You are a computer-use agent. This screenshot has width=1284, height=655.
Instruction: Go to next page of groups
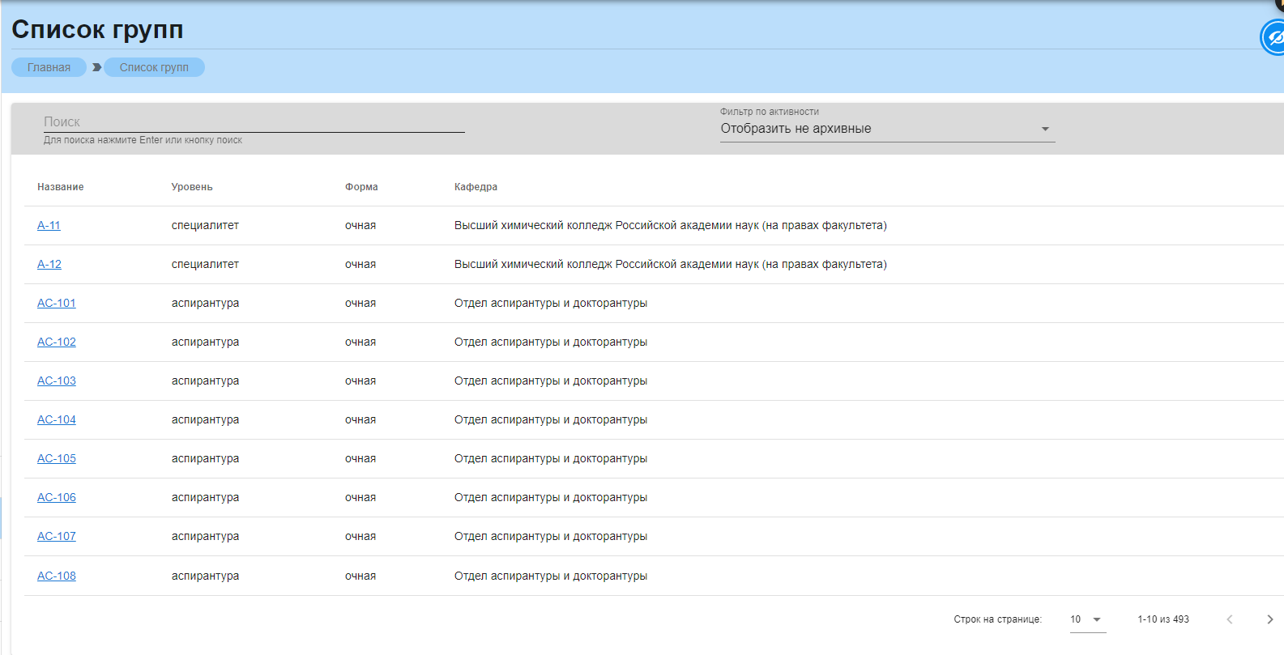[1269, 619]
